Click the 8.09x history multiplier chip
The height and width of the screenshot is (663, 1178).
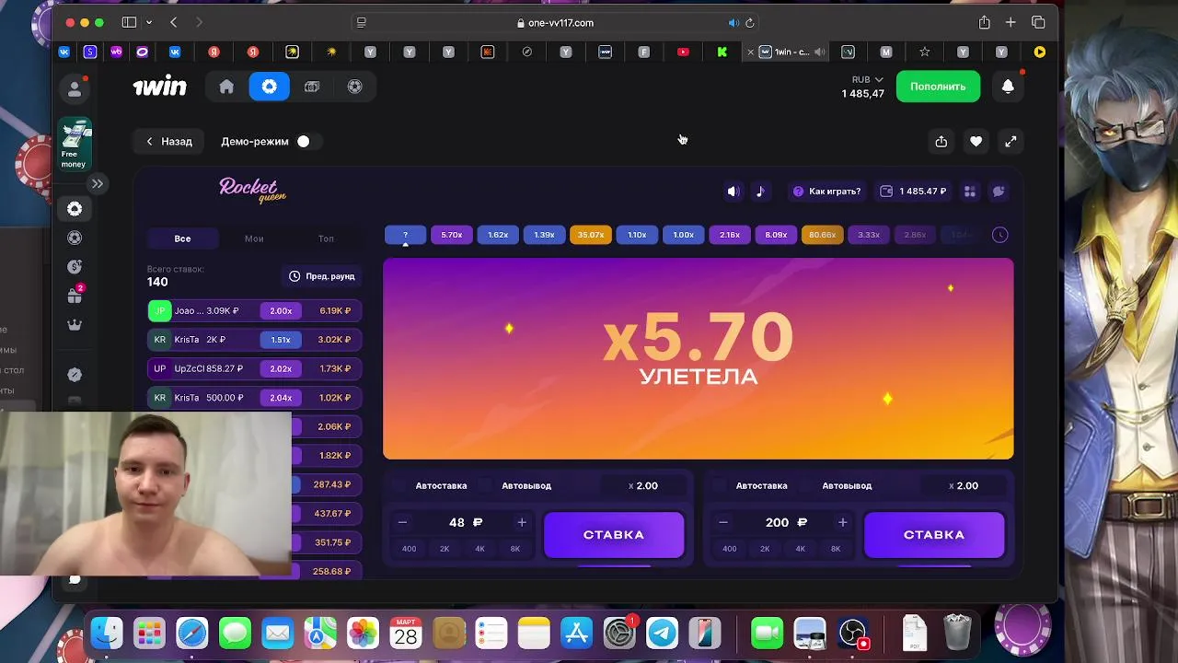776,235
